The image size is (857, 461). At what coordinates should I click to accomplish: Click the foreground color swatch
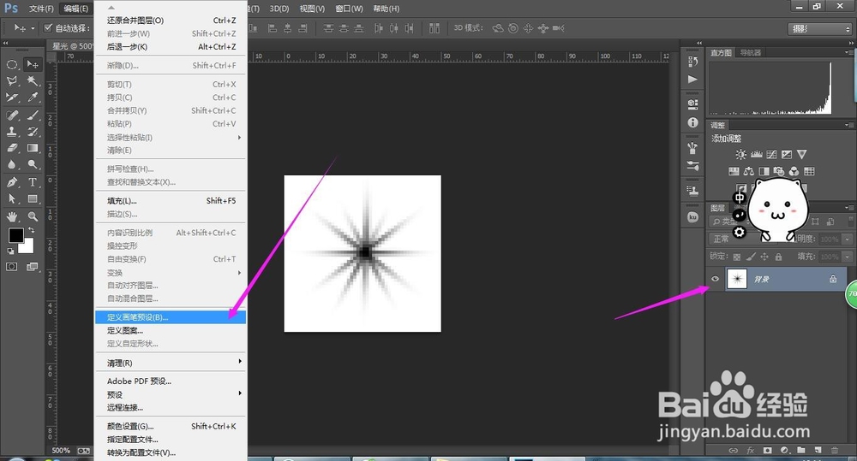[x=15, y=235]
